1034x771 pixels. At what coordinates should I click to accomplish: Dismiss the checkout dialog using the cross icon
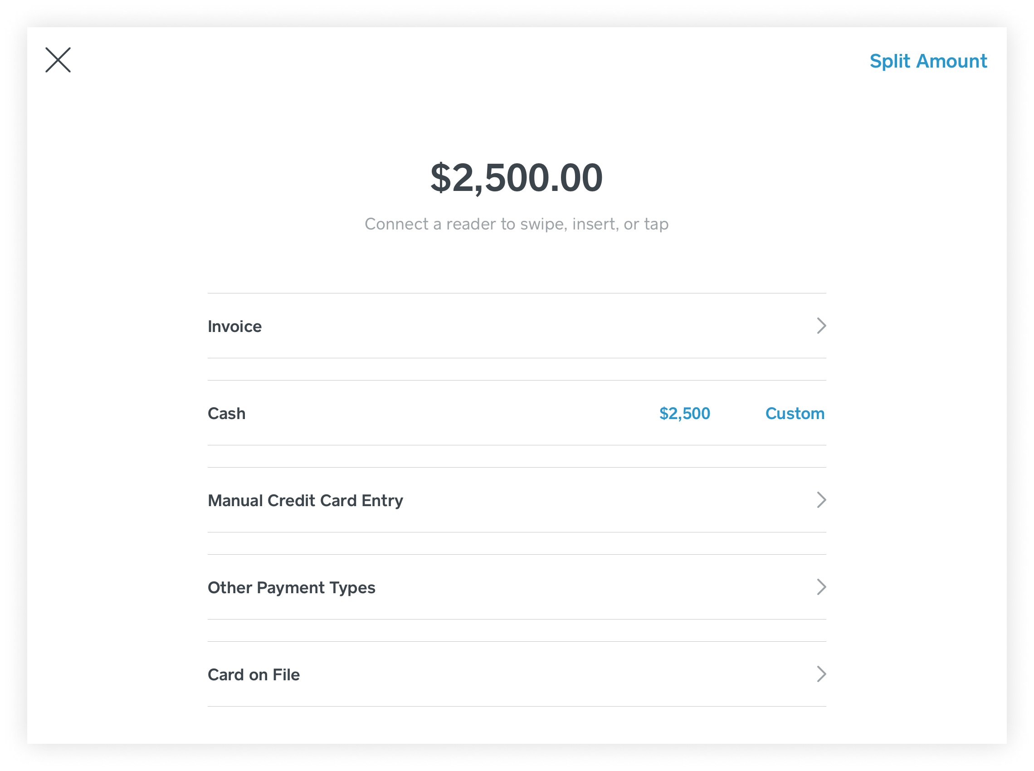click(58, 60)
